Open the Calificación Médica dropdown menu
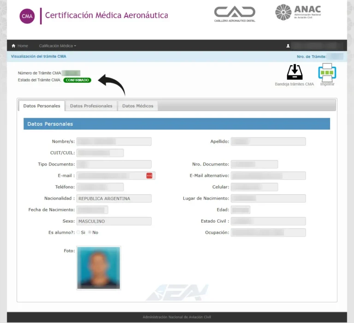354x323 pixels. tap(57, 46)
